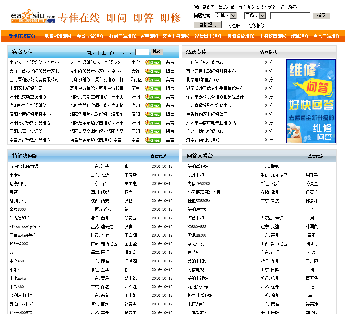The width and height of the screenshot is (345, 314).
Task: Click the 在线报价 link
Action: pyautogui.click(x=256, y=25)
